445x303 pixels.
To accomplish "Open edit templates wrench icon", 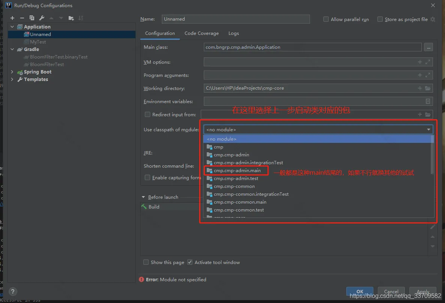I will [42, 18].
